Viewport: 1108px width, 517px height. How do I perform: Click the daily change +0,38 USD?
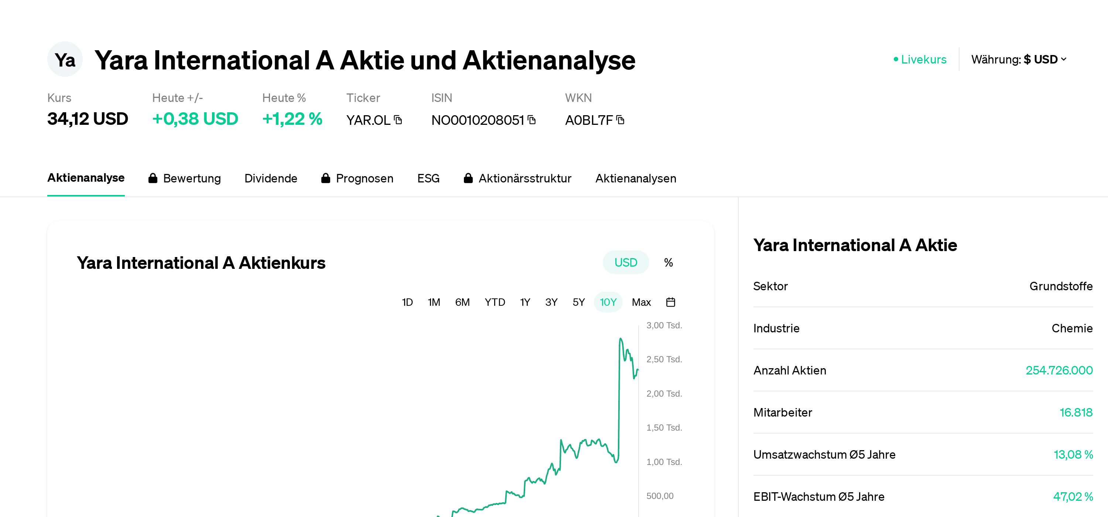tap(195, 119)
